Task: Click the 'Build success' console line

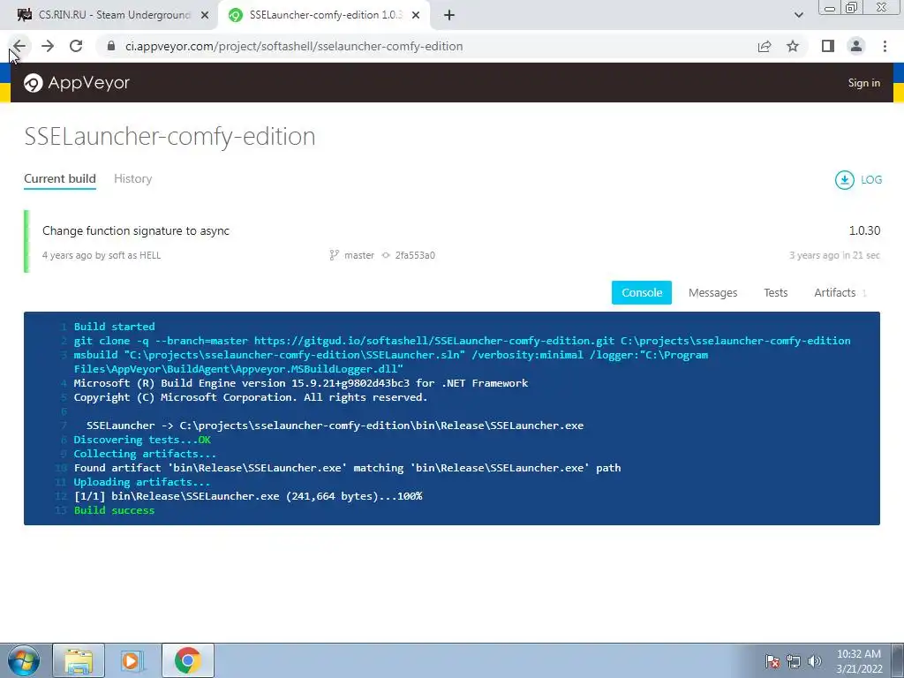Action: 114,510
